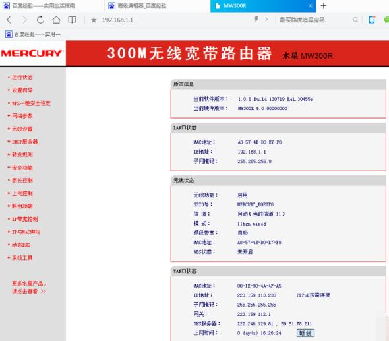389x341 pixels.
Task: Open the browser home page icon
Action: pos(56,20)
